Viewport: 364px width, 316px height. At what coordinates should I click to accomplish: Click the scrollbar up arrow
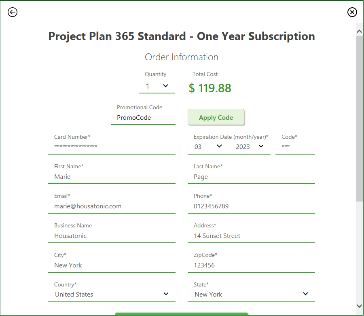click(359, 31)
